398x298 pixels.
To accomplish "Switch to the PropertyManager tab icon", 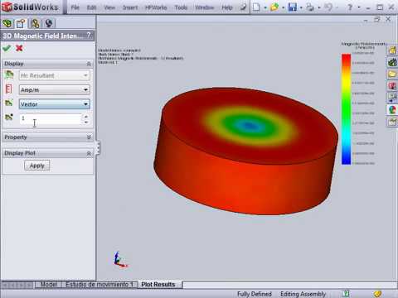I will pos(21,23).
